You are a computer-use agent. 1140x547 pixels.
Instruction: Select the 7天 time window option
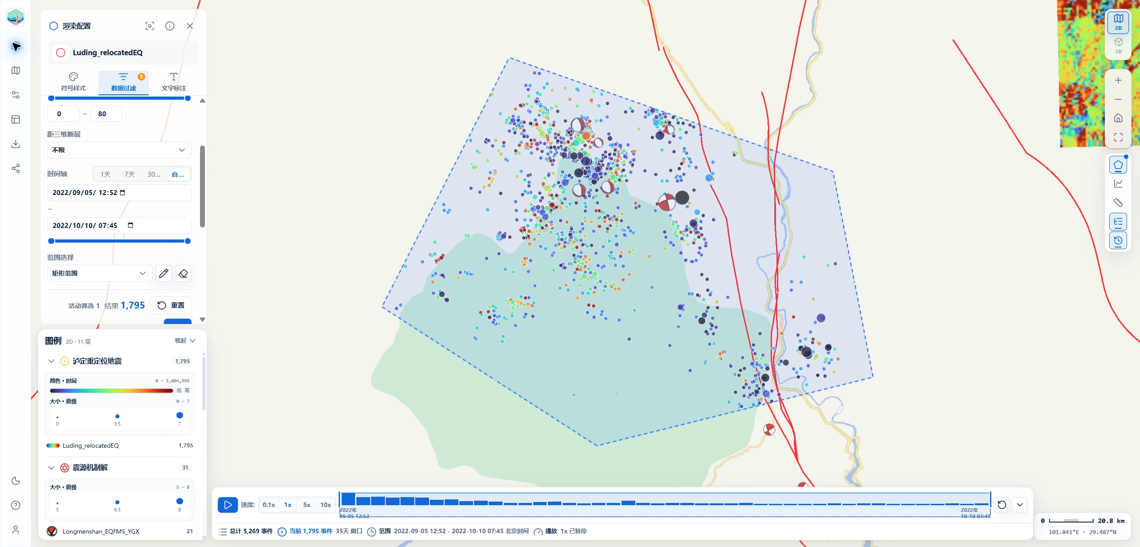130,174
